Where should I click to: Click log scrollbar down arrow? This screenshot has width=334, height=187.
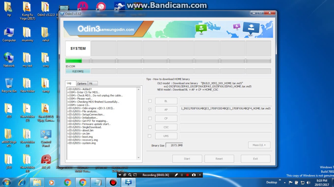tap(139, 158)
